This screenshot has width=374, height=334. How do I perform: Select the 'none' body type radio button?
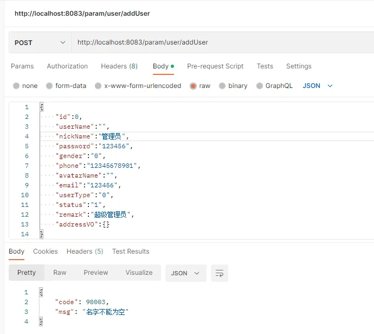[16, 86]
